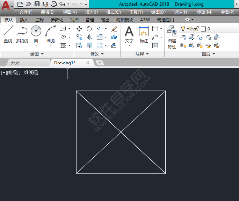Open the 格式(O) menu
Screen dimensions: 239x201
pos(114,12)
